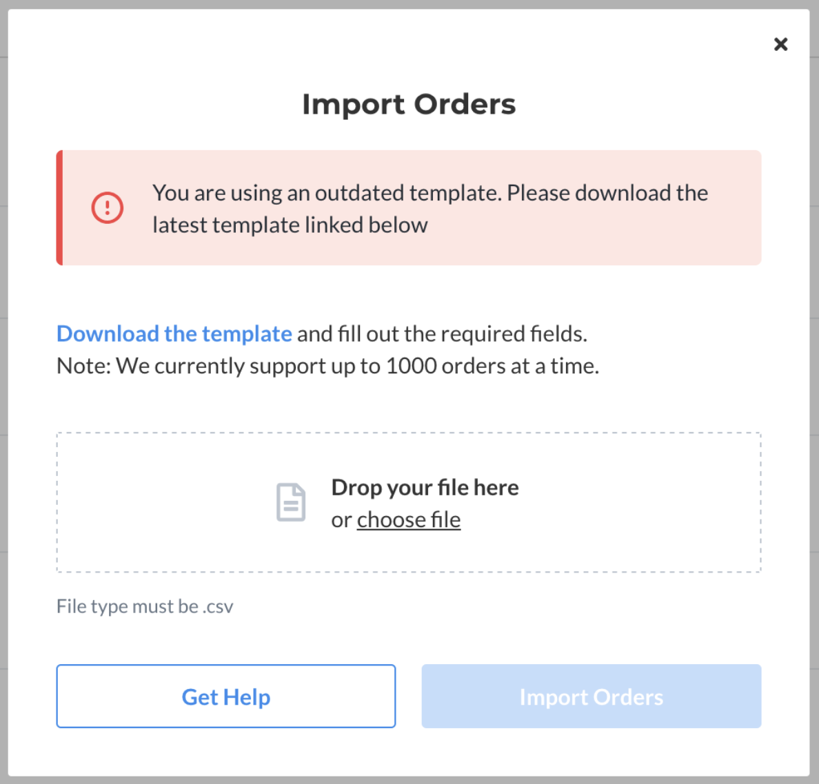Open the Get Help button
This screenshot has height=784, width=819.
coord(225,697)
